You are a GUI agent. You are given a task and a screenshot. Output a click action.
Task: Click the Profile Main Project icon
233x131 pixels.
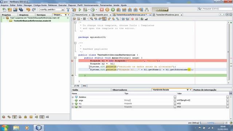click(x=92, y=10)
